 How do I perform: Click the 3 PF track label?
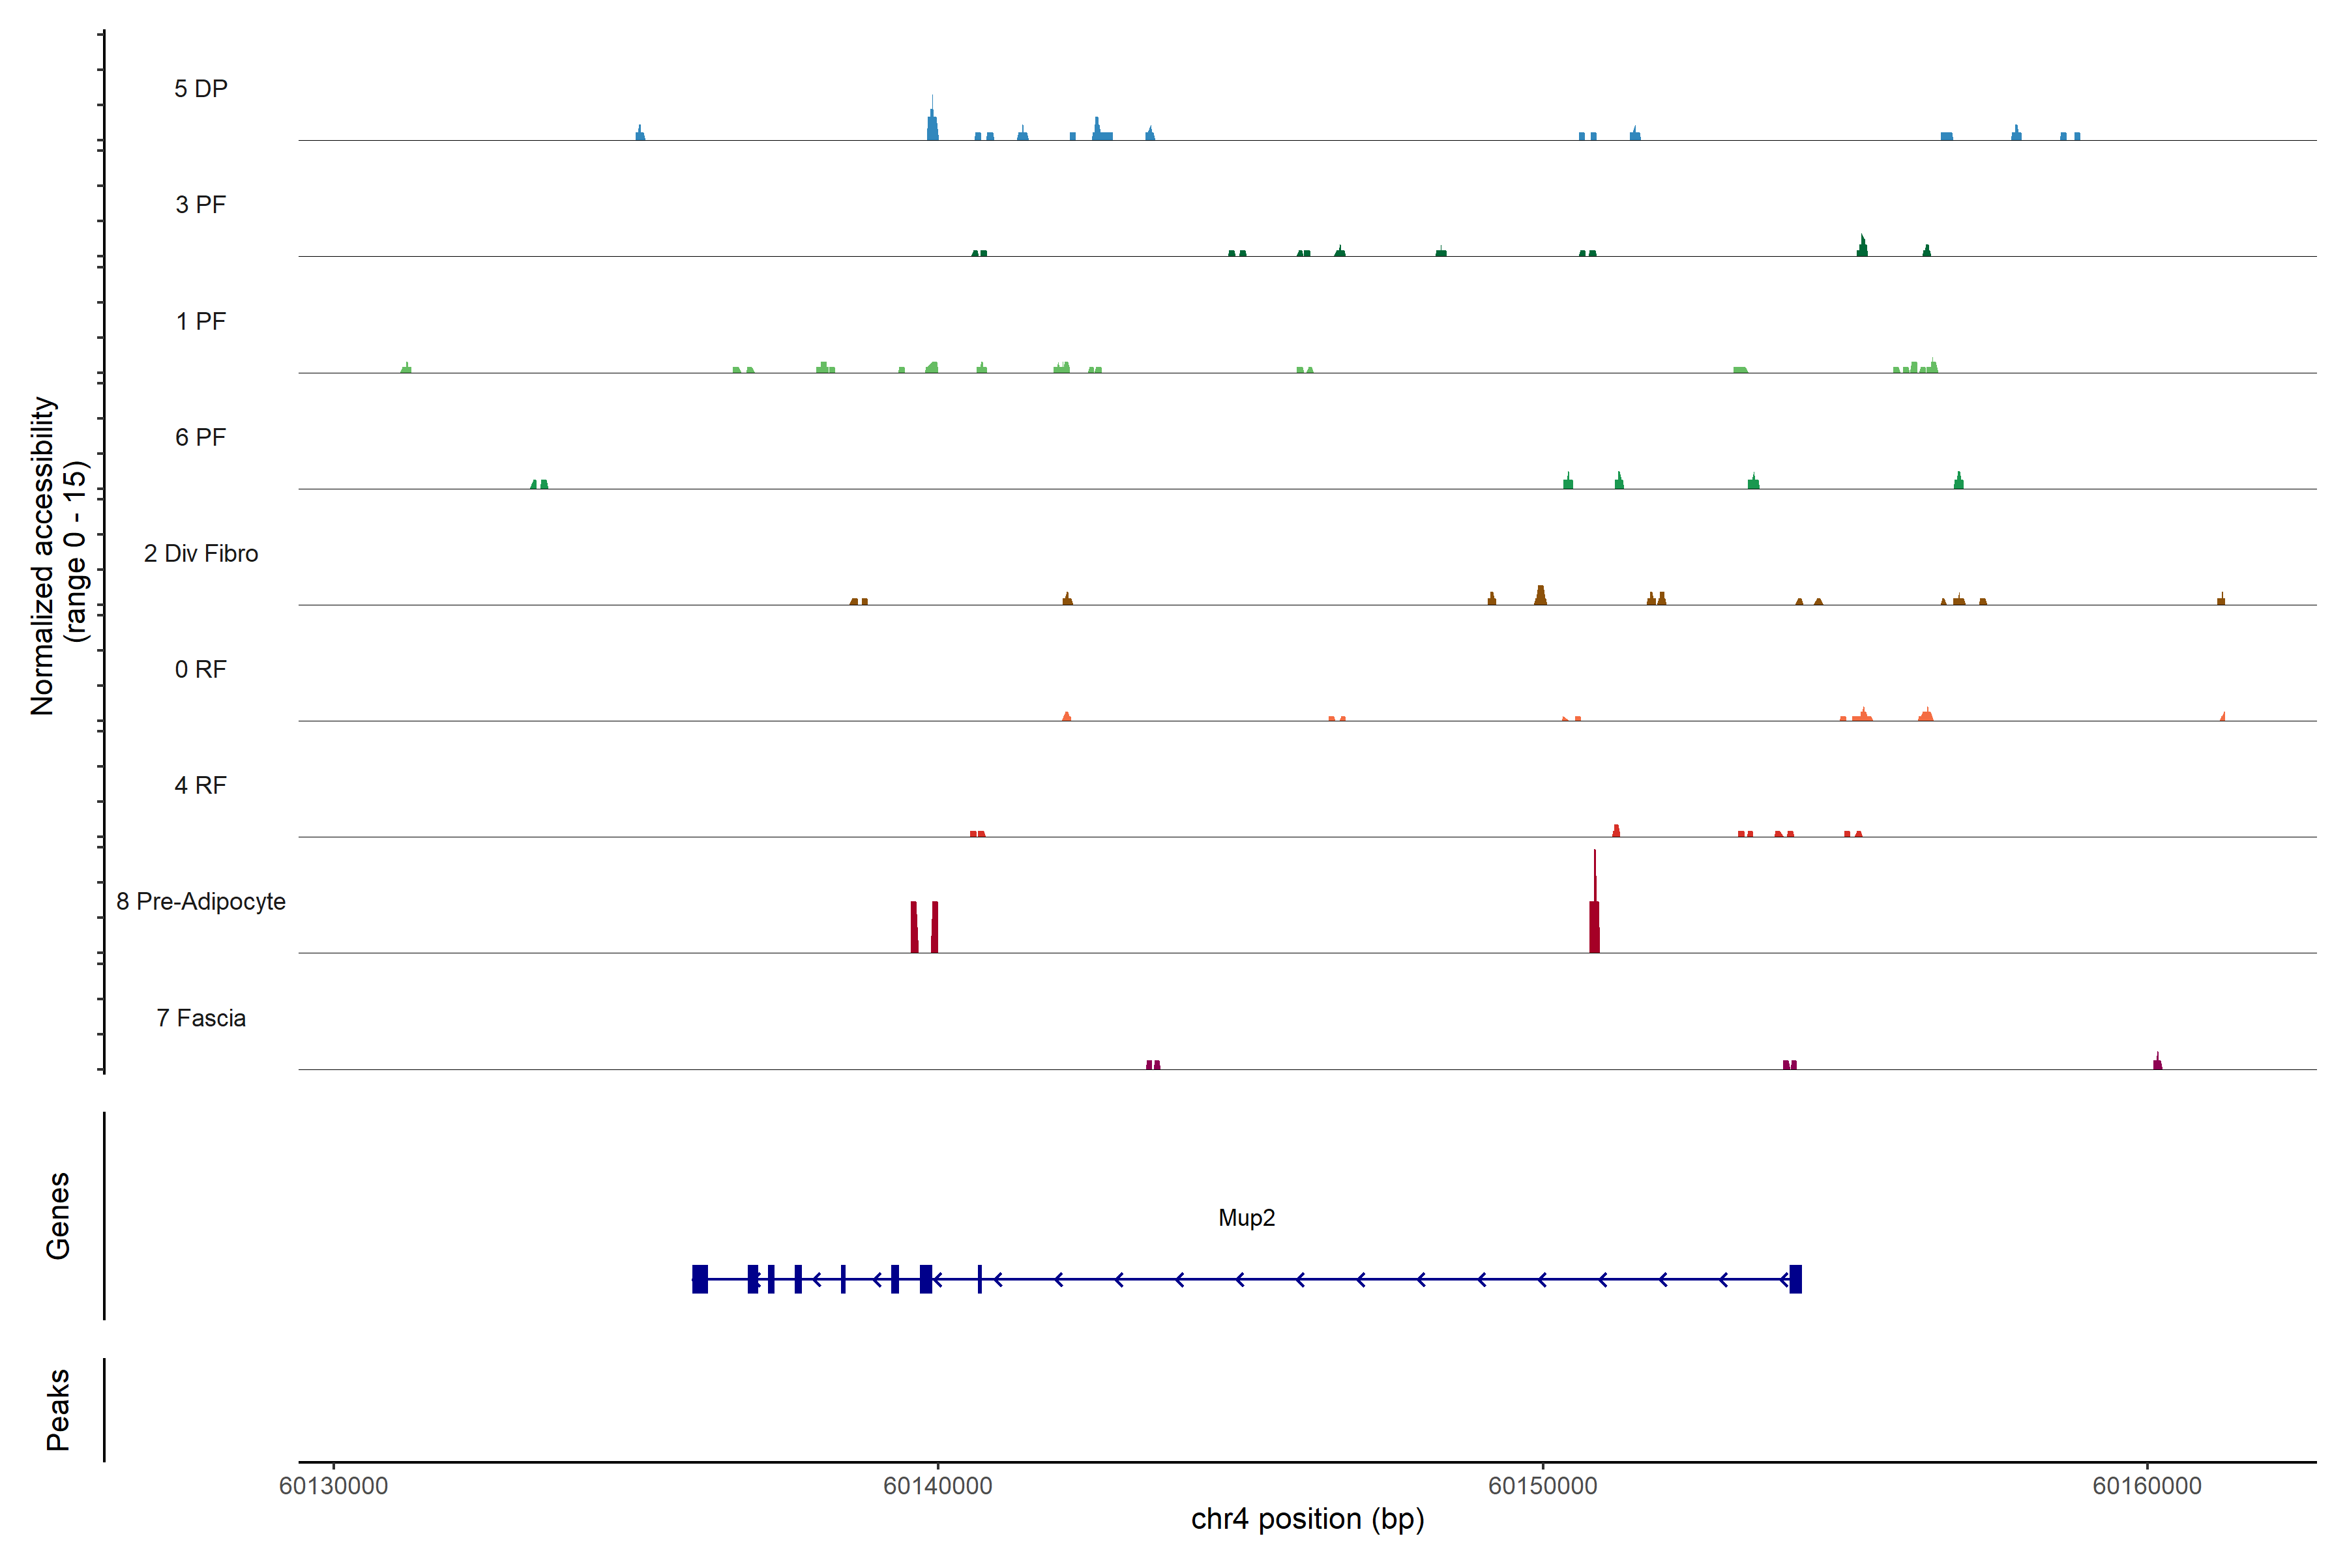click(x=201, y=205)
